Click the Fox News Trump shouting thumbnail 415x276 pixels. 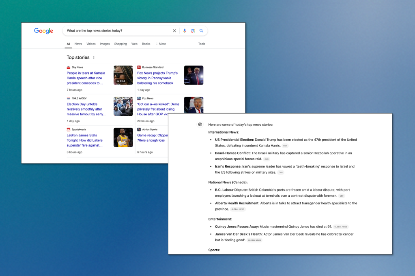(x=194, y=105)
